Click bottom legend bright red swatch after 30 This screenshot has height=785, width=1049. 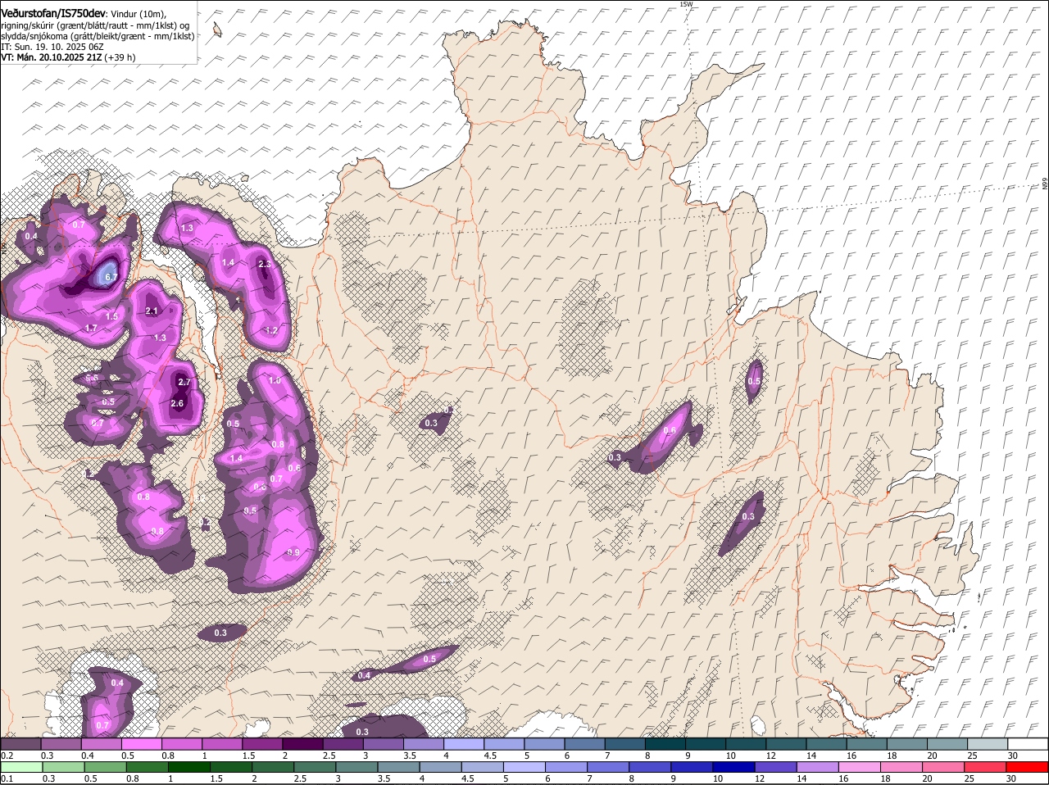(x=1028, y=767)
